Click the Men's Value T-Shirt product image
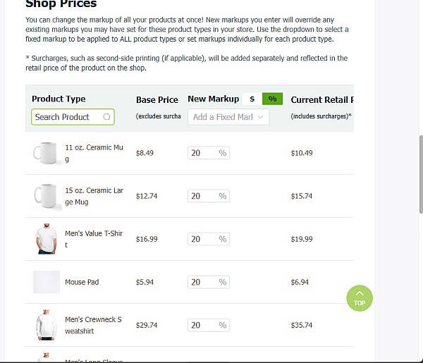 point(47,239)
